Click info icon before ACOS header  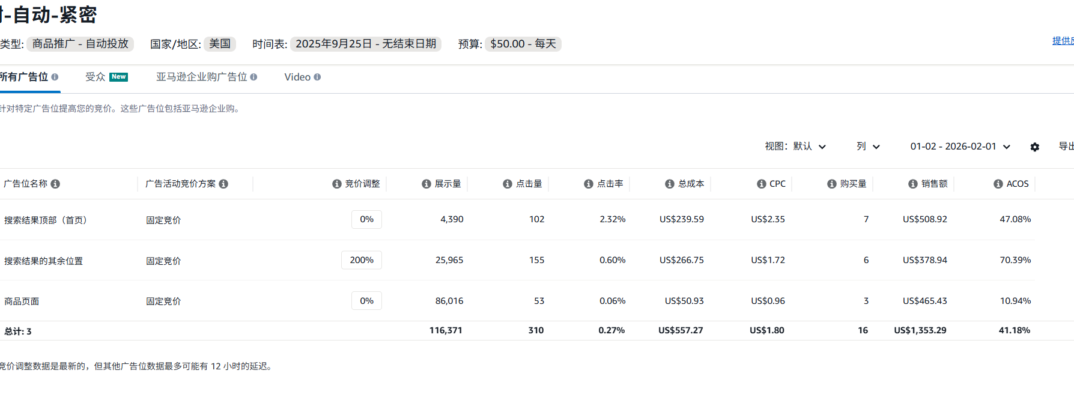coord(998,184)
